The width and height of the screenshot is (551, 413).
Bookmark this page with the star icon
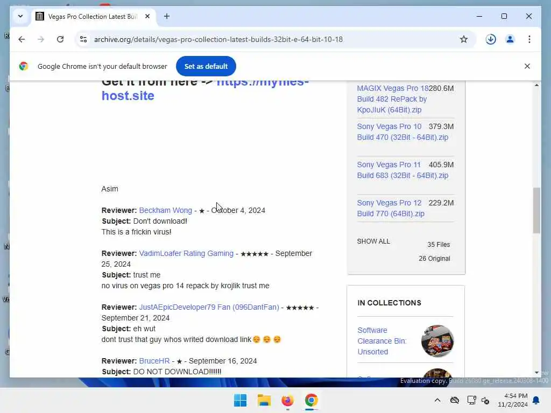pyautogui.click(x=463, y=39)
